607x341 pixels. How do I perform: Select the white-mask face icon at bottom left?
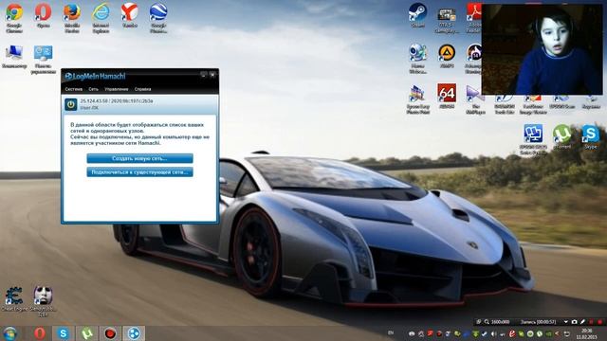click(x=43, y=301)
